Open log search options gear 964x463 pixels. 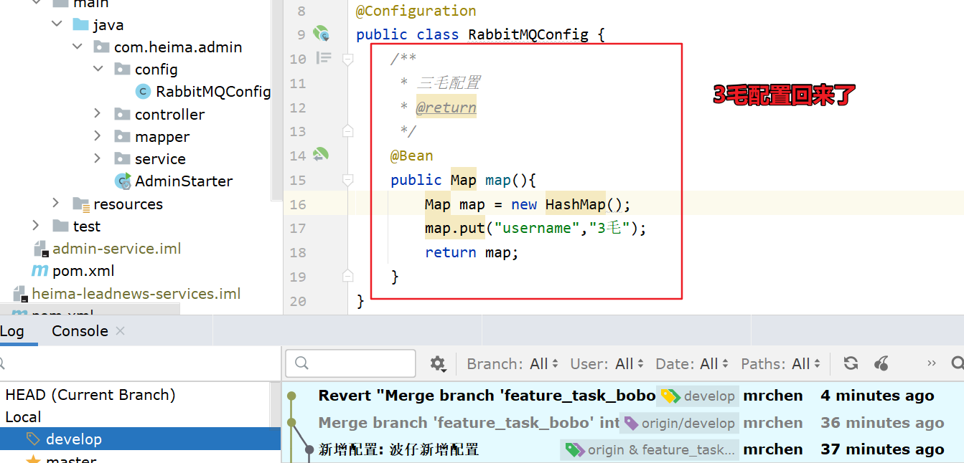click(x=438, y=364)
